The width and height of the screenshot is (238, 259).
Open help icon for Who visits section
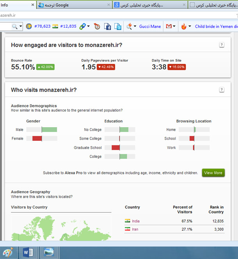point(222,90)
